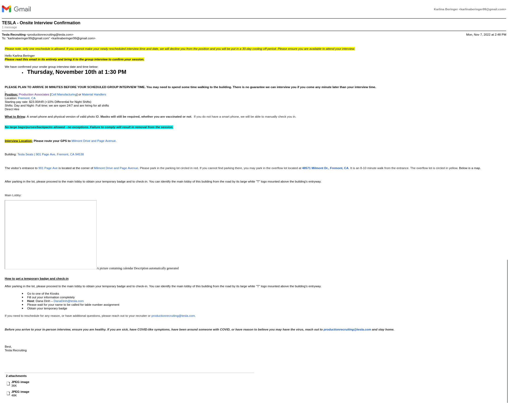Image resolution: width=508 pixels, height=403 pixels.
Task: Click the Fremont, CA location link
Action: coord(27,98)
